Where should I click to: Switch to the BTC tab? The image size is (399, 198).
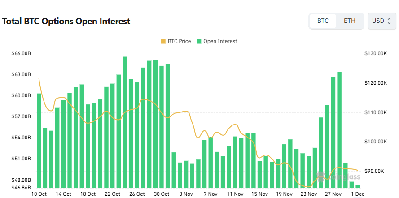[x=323, y=21]
